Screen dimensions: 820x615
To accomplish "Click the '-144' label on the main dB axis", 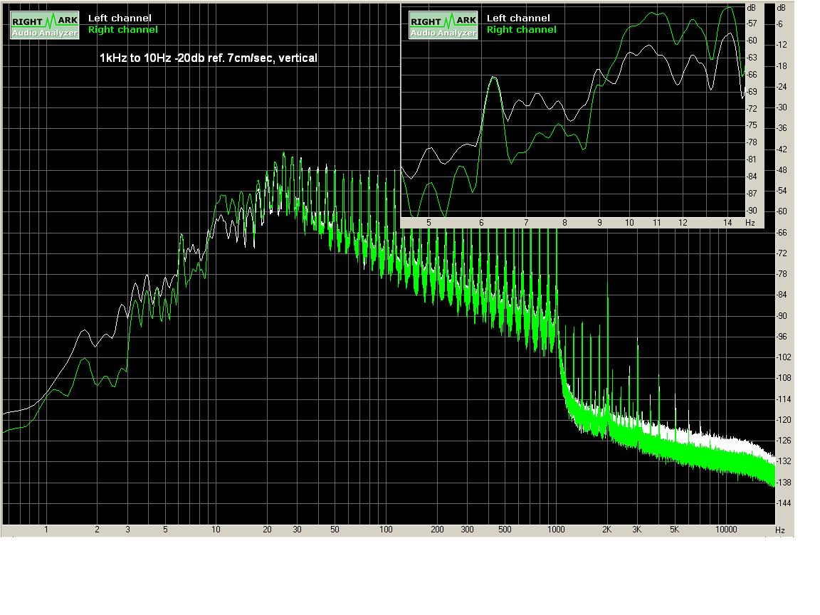I will coord(784,503).
